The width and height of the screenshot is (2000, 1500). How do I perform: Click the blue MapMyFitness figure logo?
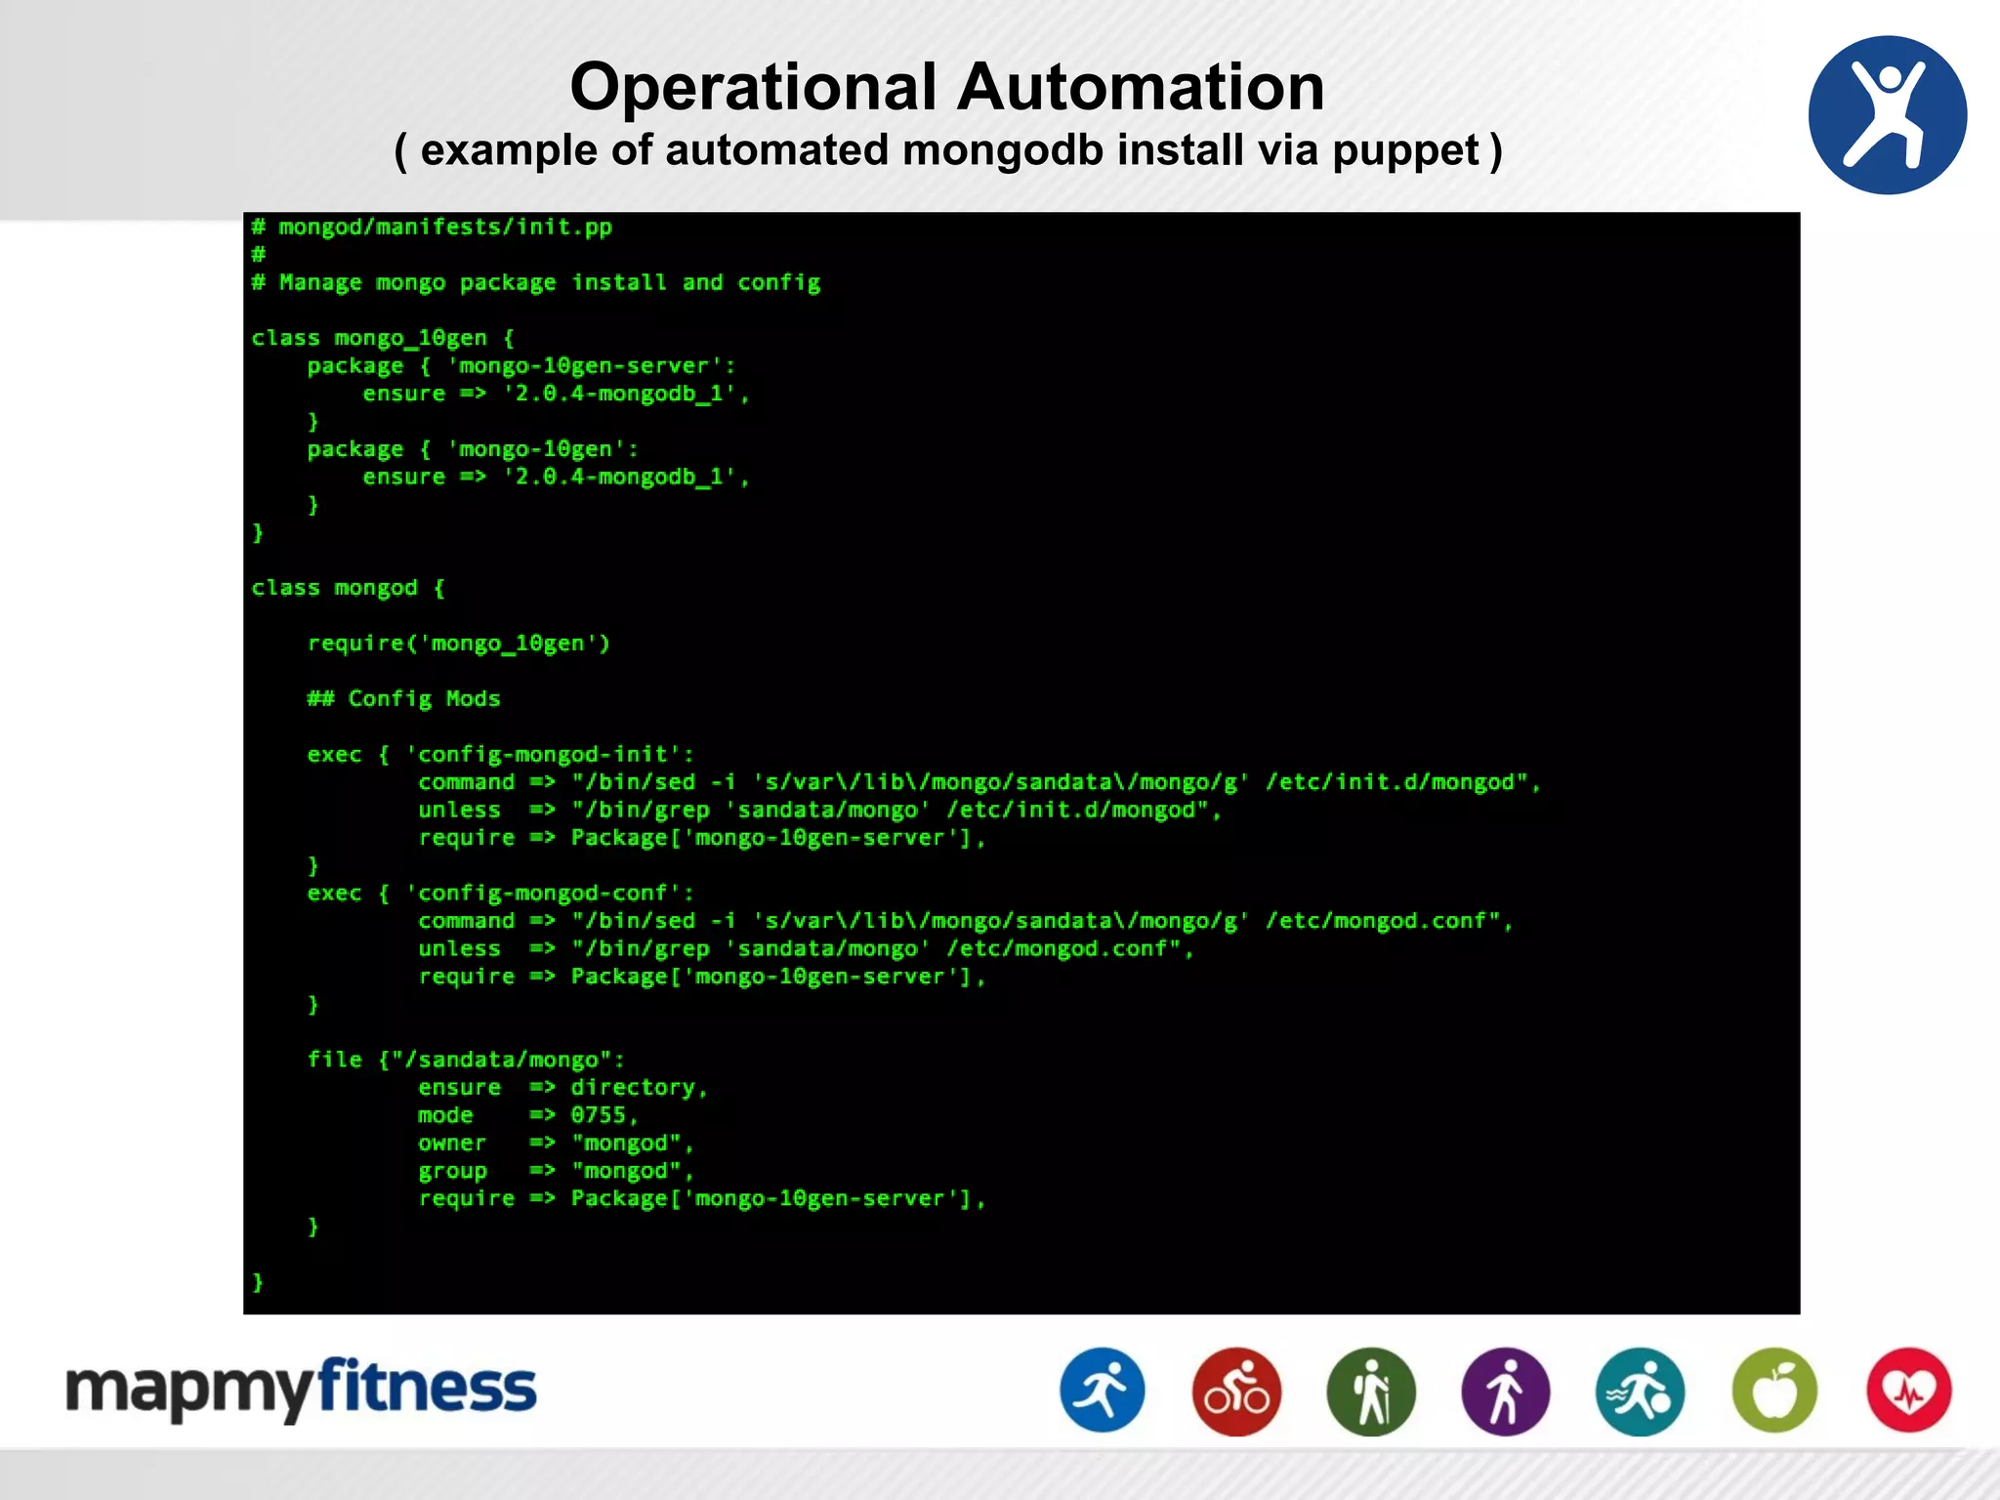(1887, 115)
